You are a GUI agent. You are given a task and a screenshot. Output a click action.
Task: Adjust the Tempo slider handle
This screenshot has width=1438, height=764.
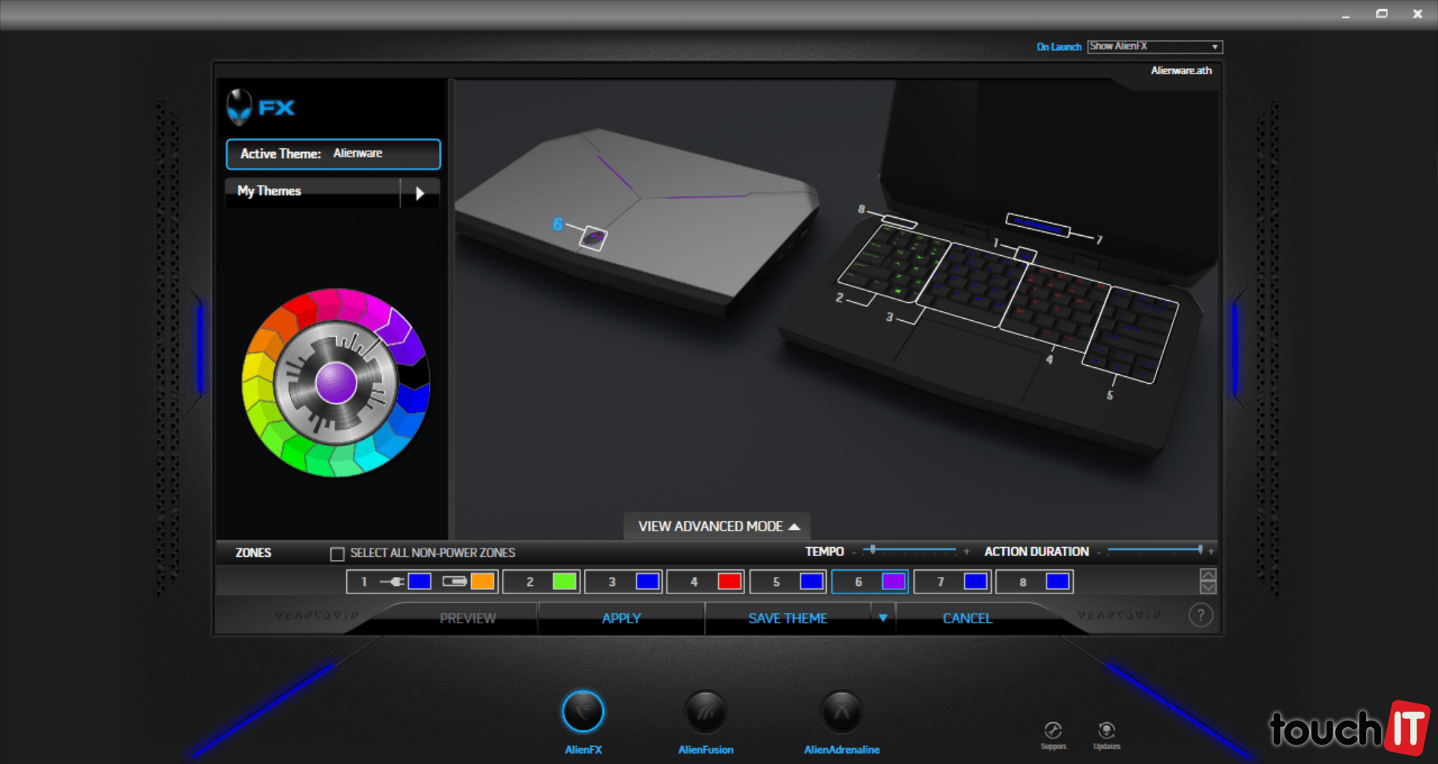coord(873,550)
